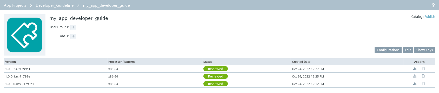Click Reviewed status of 1.0.0-2.r.91799e1

215,69
